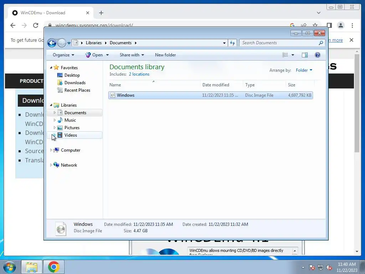Image resolution: width=365 pixels, height=274 pixels.
Task: Expand the Network node
Action: tap(51, 165)
